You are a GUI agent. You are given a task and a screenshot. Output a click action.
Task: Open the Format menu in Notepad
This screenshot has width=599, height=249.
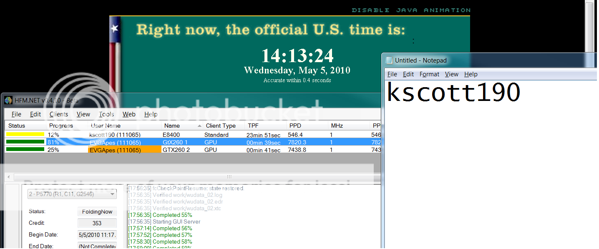(429, 74)
